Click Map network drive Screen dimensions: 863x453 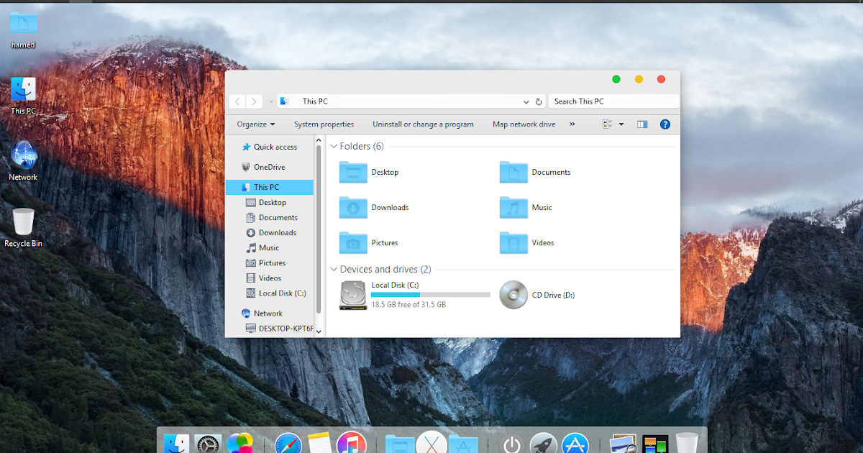click(524, 124)
